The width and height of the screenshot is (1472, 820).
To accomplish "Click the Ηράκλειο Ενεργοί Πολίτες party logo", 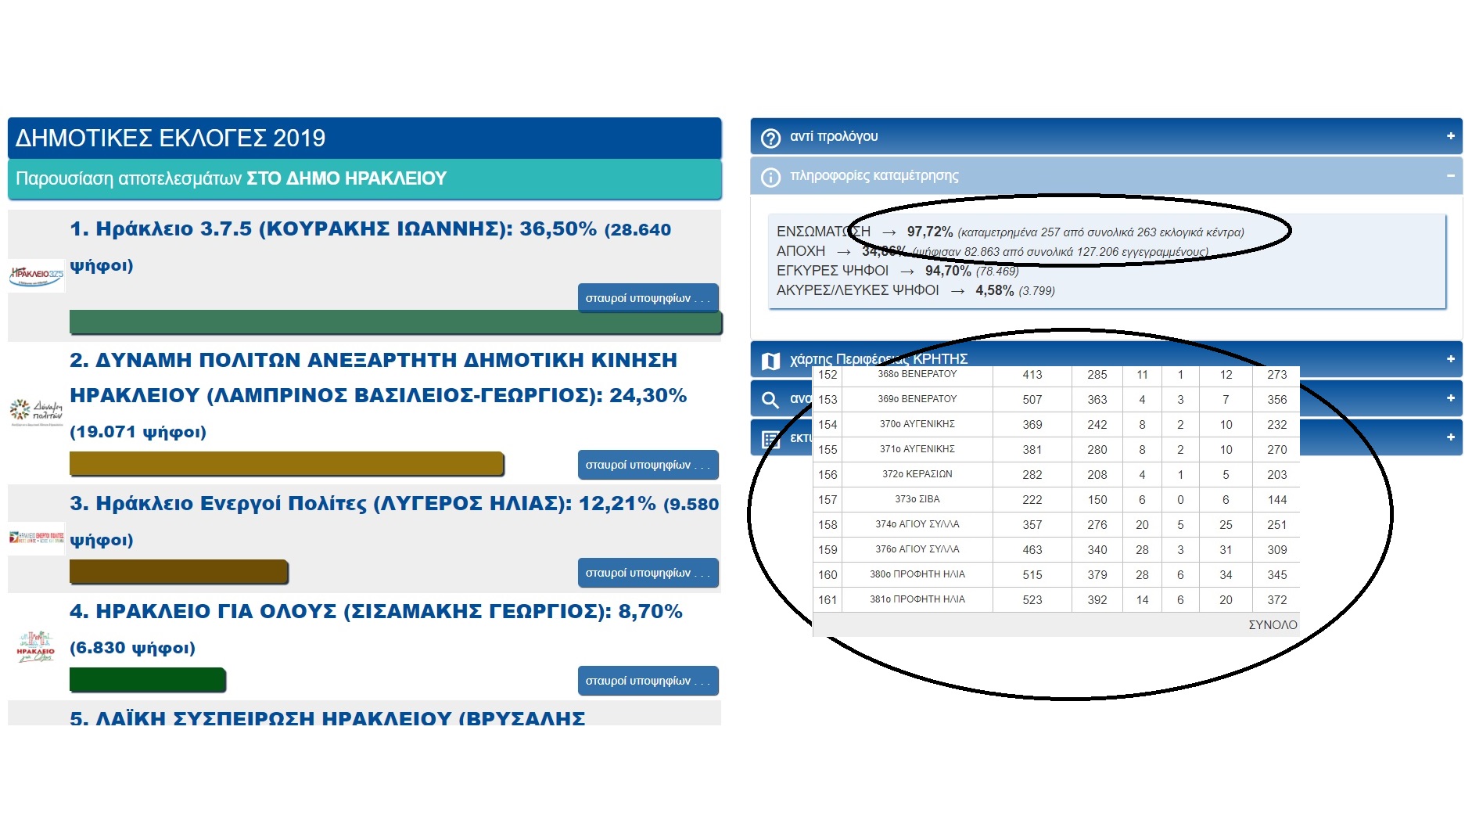I will click(36, 538).
